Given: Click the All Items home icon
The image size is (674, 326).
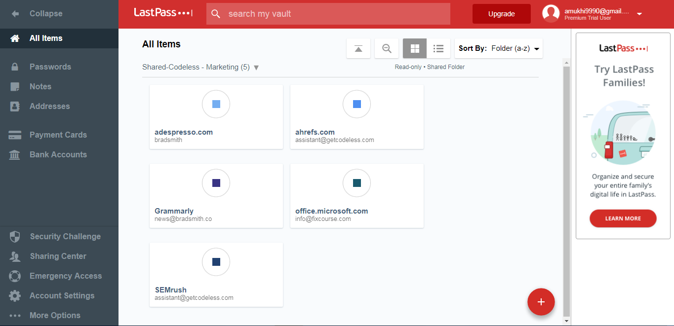Looking at the screenshot, I should pyautogui.click(x=15, y=38).
